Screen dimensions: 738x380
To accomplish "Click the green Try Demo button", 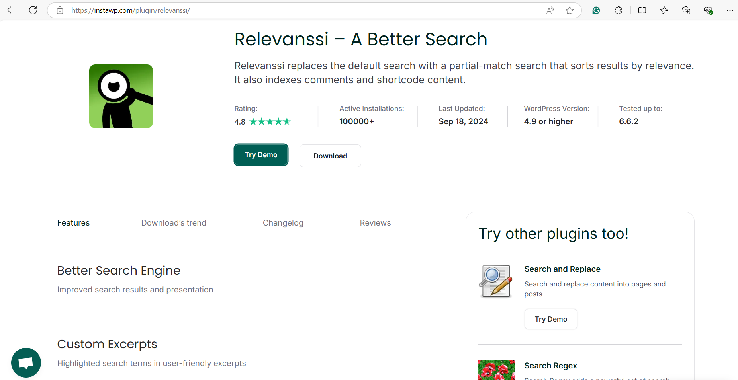I will [261, 155].
